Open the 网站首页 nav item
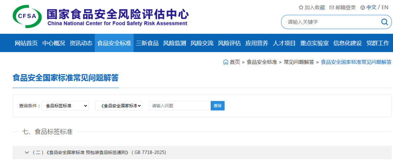The image size is (393, 160). (26, 43)
